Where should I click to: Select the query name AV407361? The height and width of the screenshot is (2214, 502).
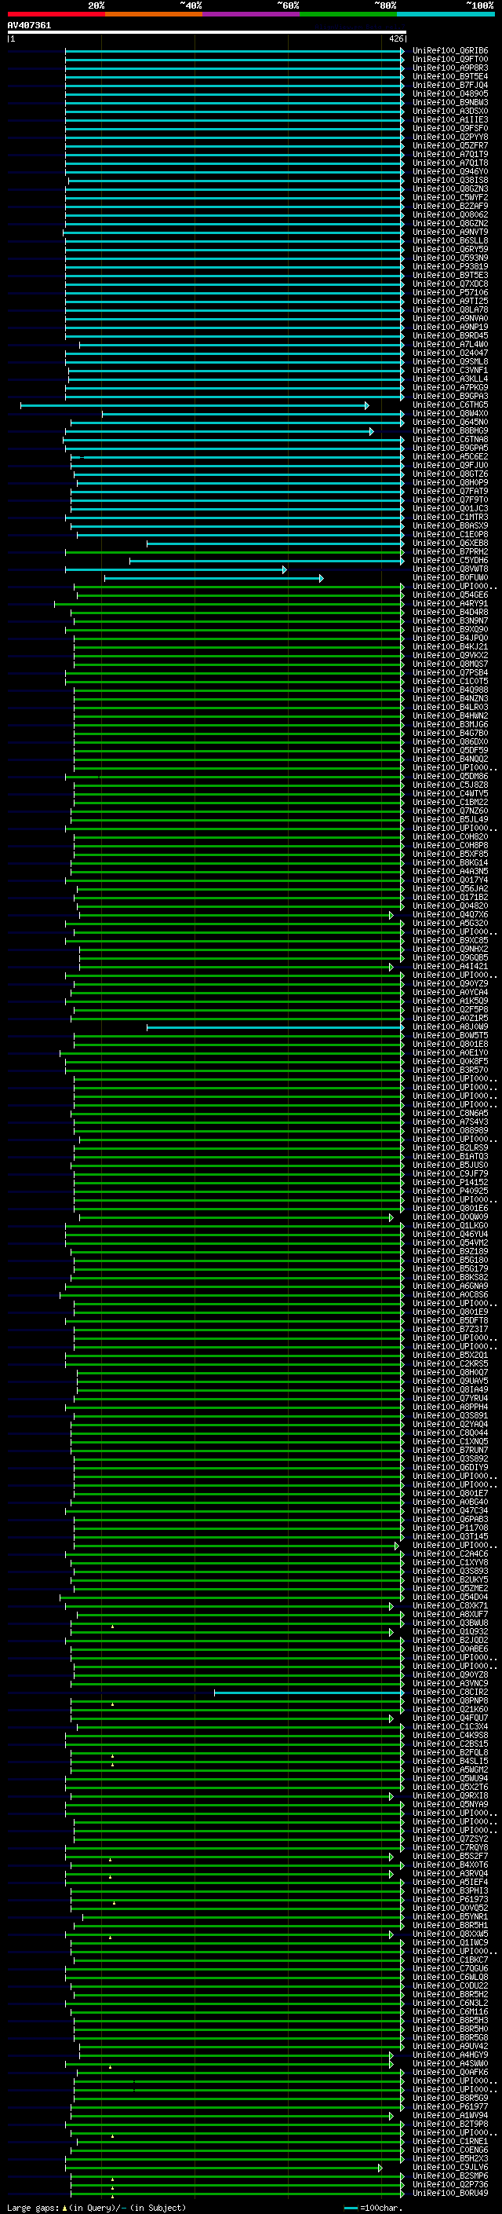(29, 25)
